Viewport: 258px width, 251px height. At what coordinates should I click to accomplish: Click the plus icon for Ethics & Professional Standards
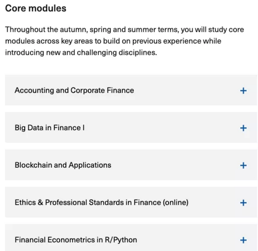pyautogui.click(x=243, y=202)
